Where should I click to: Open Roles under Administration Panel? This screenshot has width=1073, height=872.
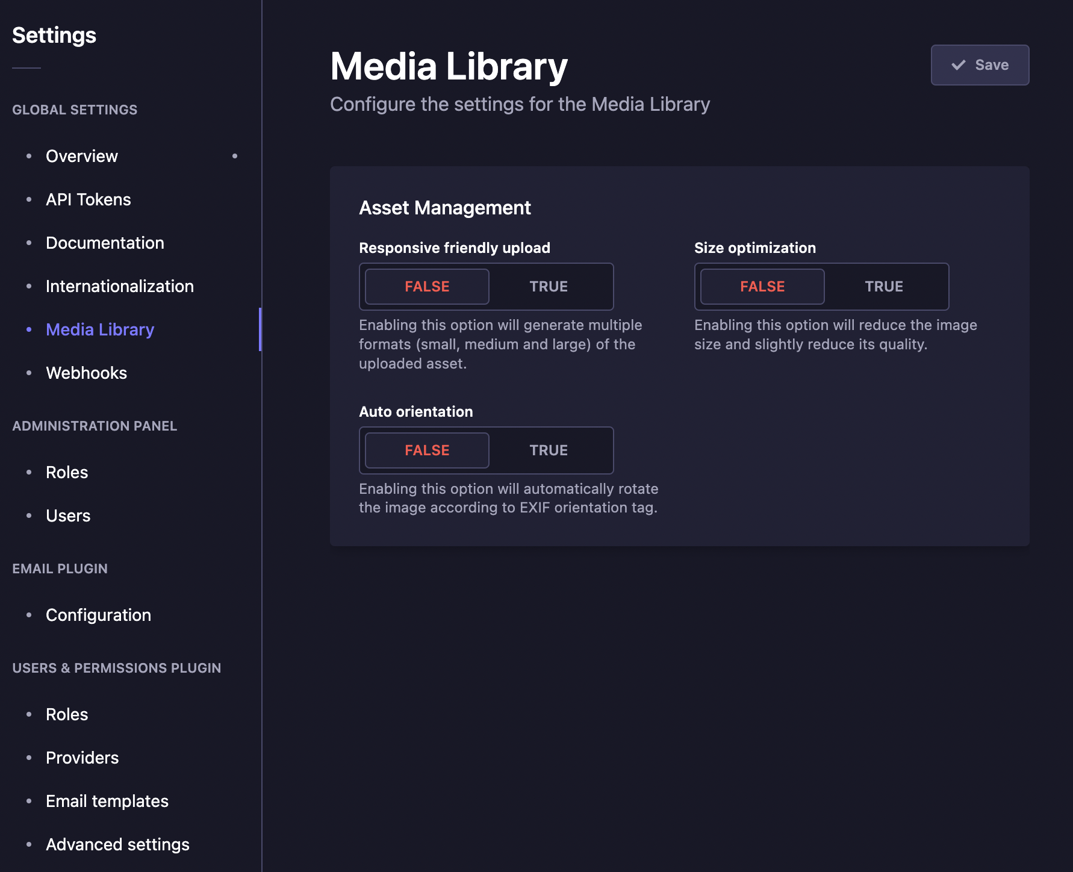pos(66,472)
